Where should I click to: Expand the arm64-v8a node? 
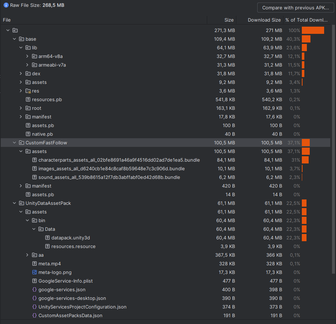(27, 56)
